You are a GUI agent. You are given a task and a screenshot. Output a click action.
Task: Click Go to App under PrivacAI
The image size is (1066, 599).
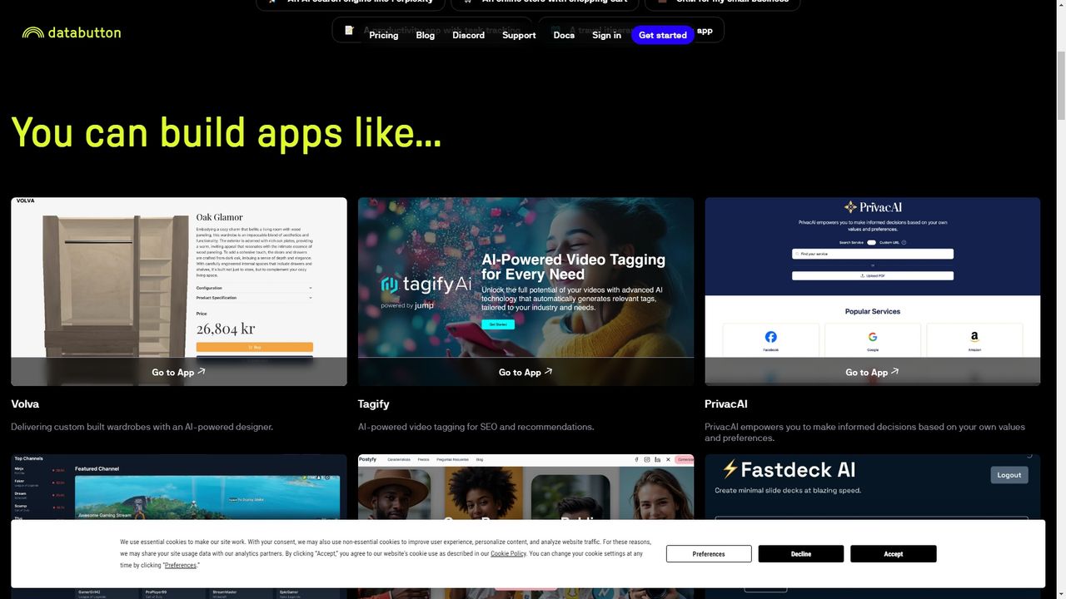[873, 372]
